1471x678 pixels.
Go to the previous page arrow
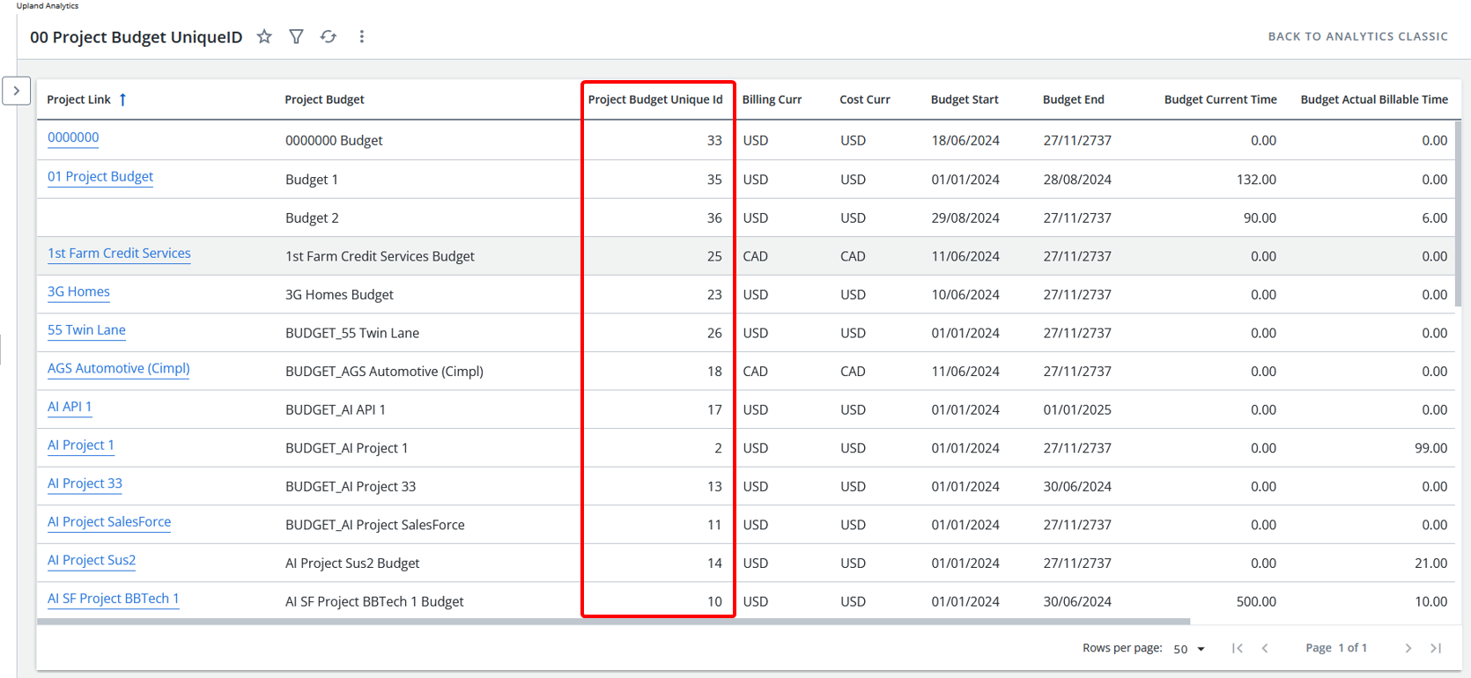[1265, 648]
